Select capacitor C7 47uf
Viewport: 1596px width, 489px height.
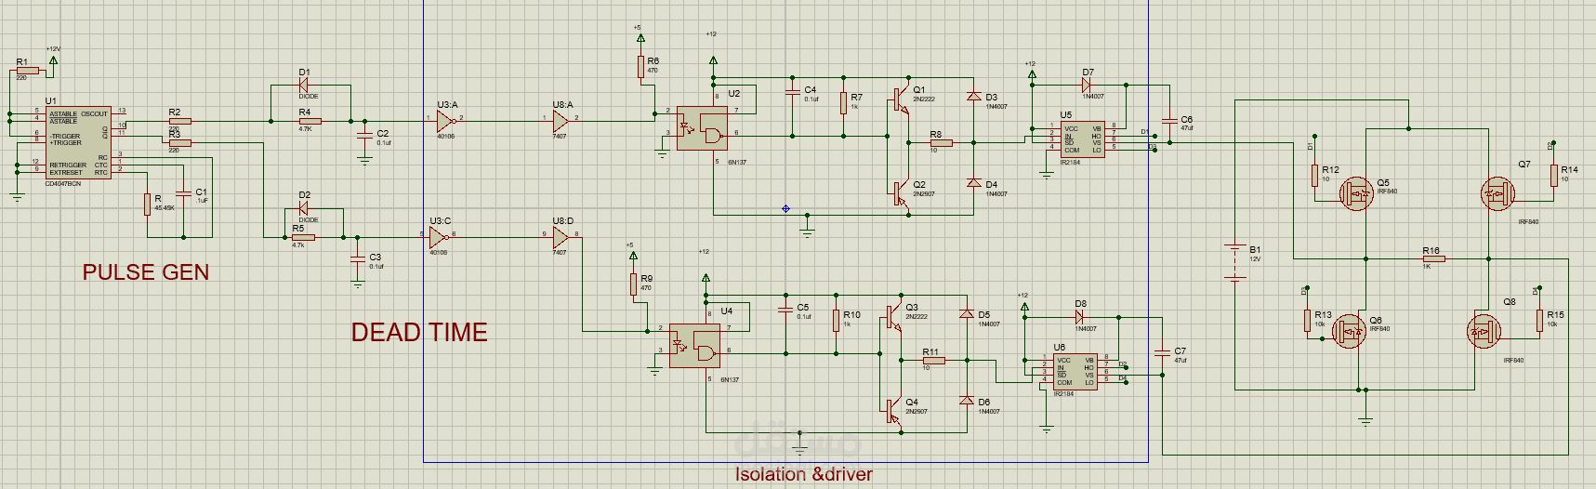(1161, 353)
